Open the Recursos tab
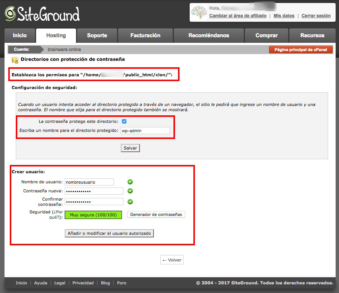Screen dimensions: 339x293 coord(312,35)
